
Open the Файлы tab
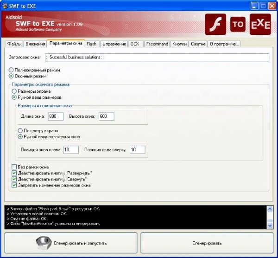tap(14, 44)
